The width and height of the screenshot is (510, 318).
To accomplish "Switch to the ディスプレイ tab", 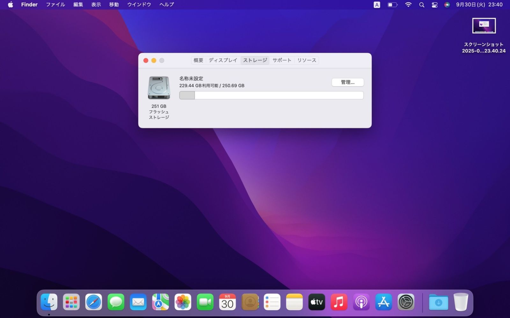I will click(222, 60).
